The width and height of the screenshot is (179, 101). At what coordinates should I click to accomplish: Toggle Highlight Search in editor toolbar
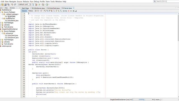(51, 11)
